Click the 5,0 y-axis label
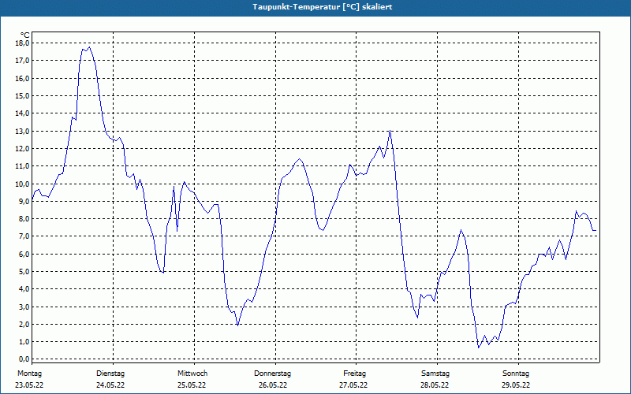The image size is (631, 394). (24, 271)
